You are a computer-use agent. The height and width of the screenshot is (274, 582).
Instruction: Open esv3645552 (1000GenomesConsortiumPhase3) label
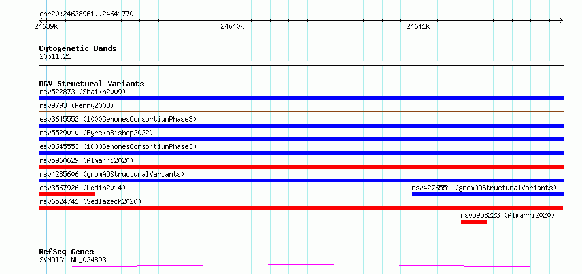[118, 119]
